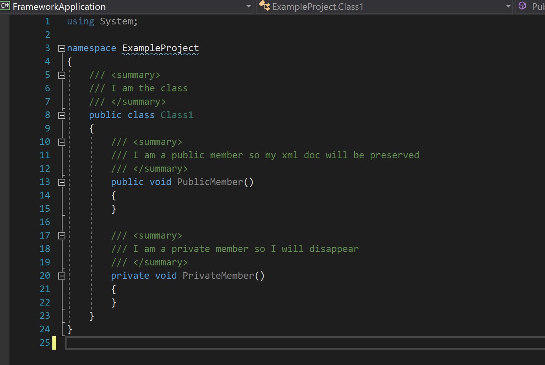Screen dimensions: 545x365
Task: Collapse the summary comment on line 10
Action: point(61,142)
